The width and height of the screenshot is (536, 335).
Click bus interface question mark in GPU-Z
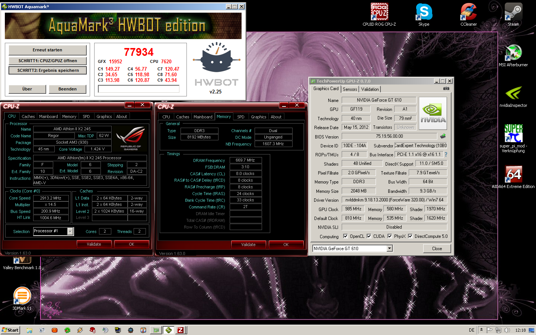(446, 154)
